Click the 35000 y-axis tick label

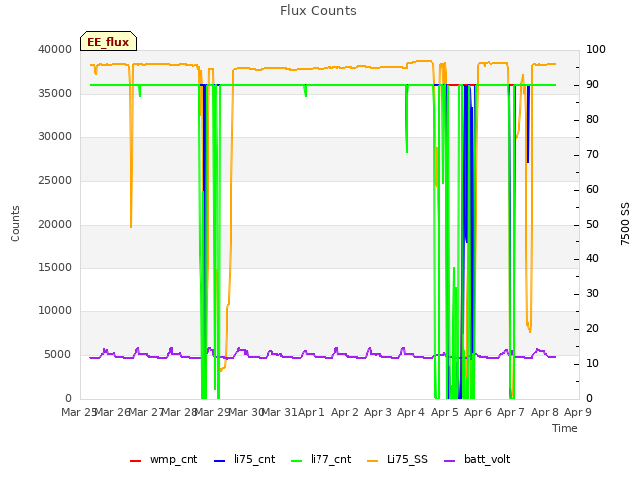click(x=55, y=93)
